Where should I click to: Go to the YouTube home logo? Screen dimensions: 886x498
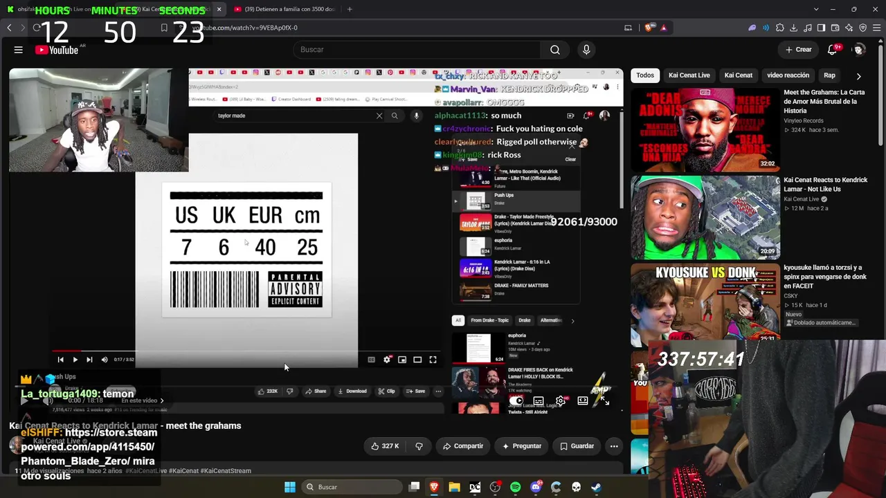[x=57, y=50]
